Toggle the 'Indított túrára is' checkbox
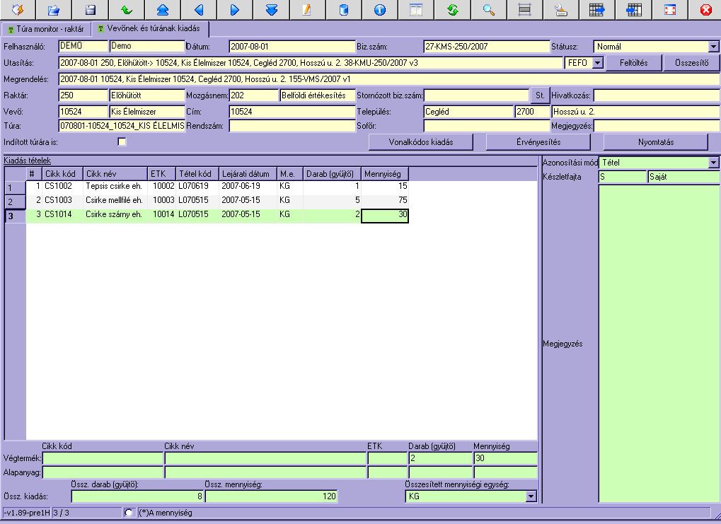This screenshot has height=524, width=721. (x=122, y=141)
